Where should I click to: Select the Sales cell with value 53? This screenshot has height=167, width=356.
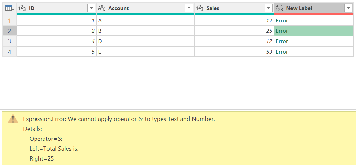pos(234,52)
